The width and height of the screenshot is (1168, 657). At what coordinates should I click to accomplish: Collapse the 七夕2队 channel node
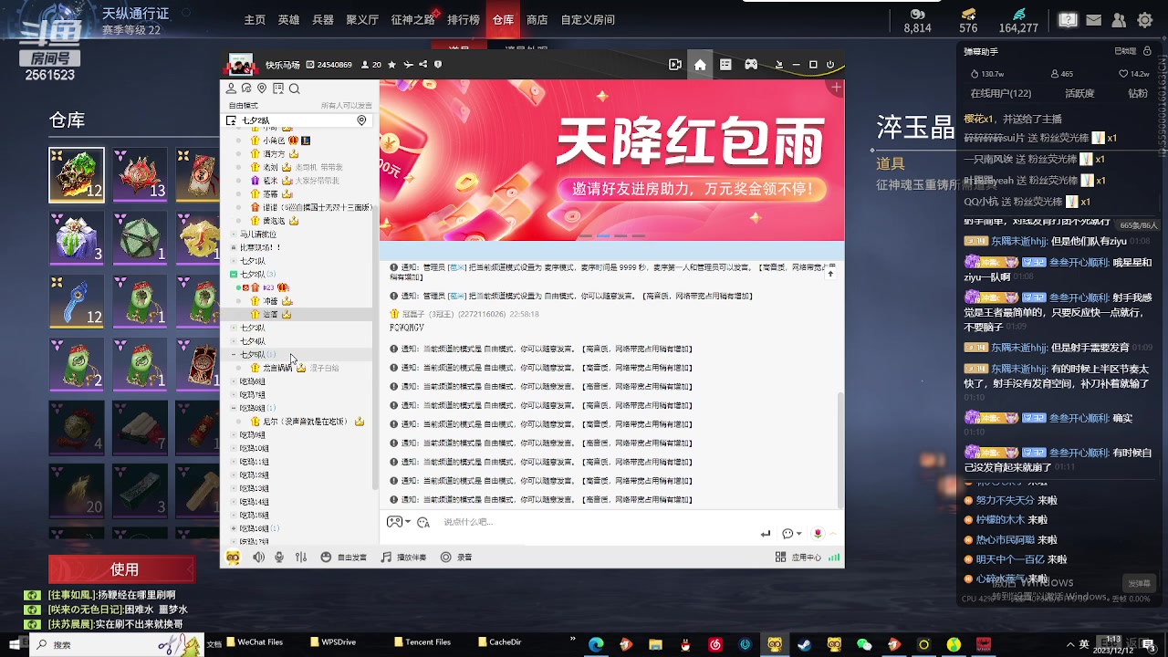[x=232, y=273]
